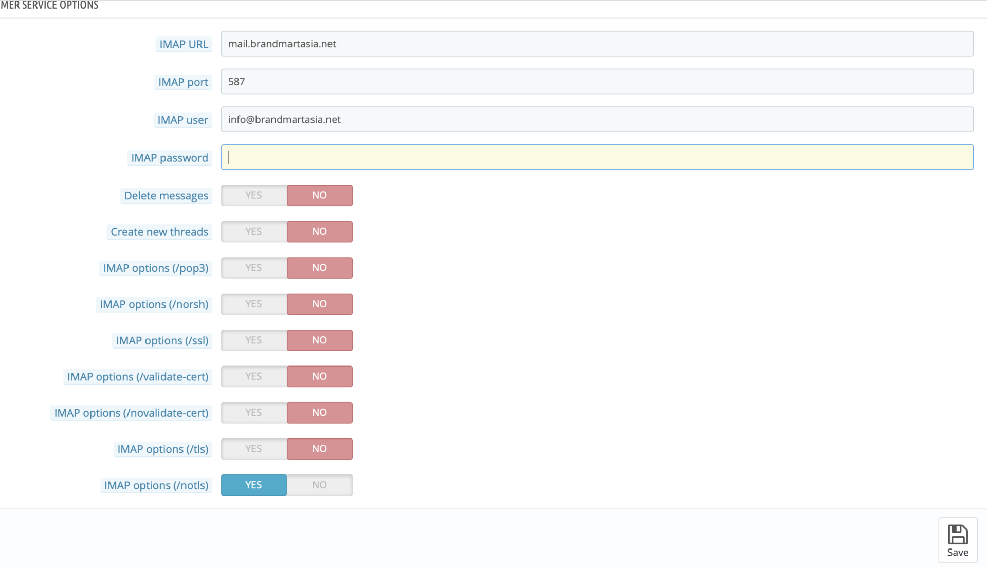
Task: Click the IMAP password field
Action: (x=596, y=157)
